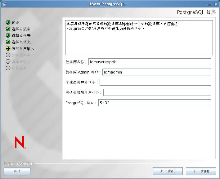
Task: Click the window menu icon in title bar
Action: coord(4,4)
